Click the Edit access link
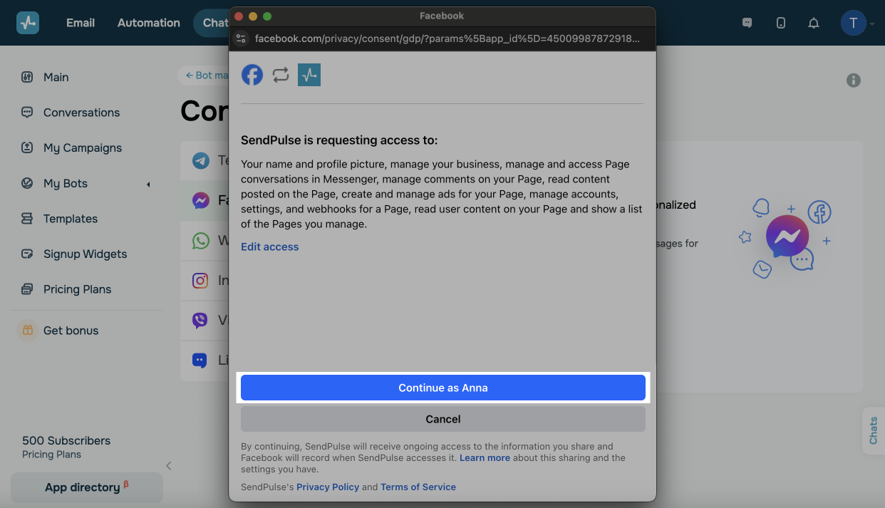Viewport: 885px width, 508px height. pos(269,247)
